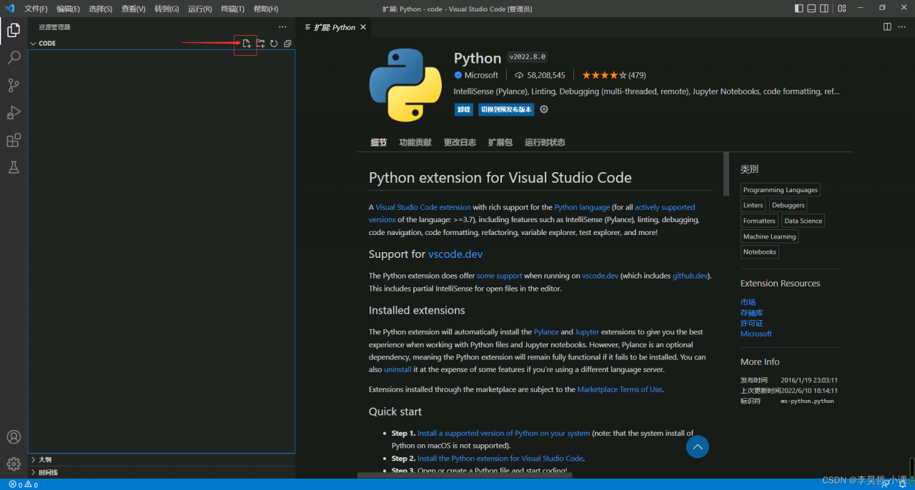Open Python extension settings gear
This screenshot has width=915, height=490.
tap(544, 109)
